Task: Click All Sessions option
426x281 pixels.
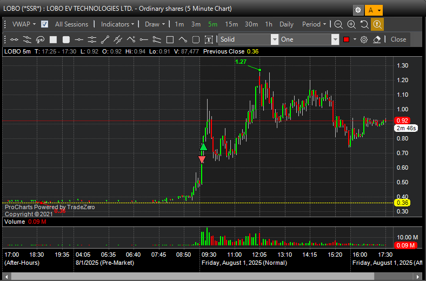Action: (71, 24)
